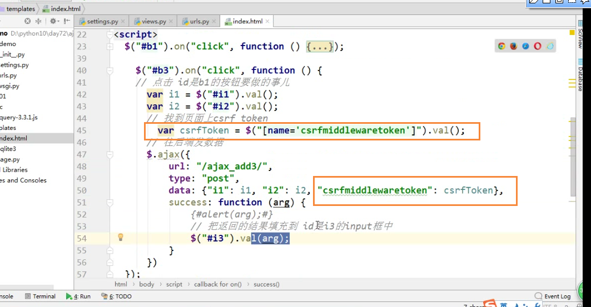
Task: Select the demo package folder in project tree
Action: [x=8, y=44]
